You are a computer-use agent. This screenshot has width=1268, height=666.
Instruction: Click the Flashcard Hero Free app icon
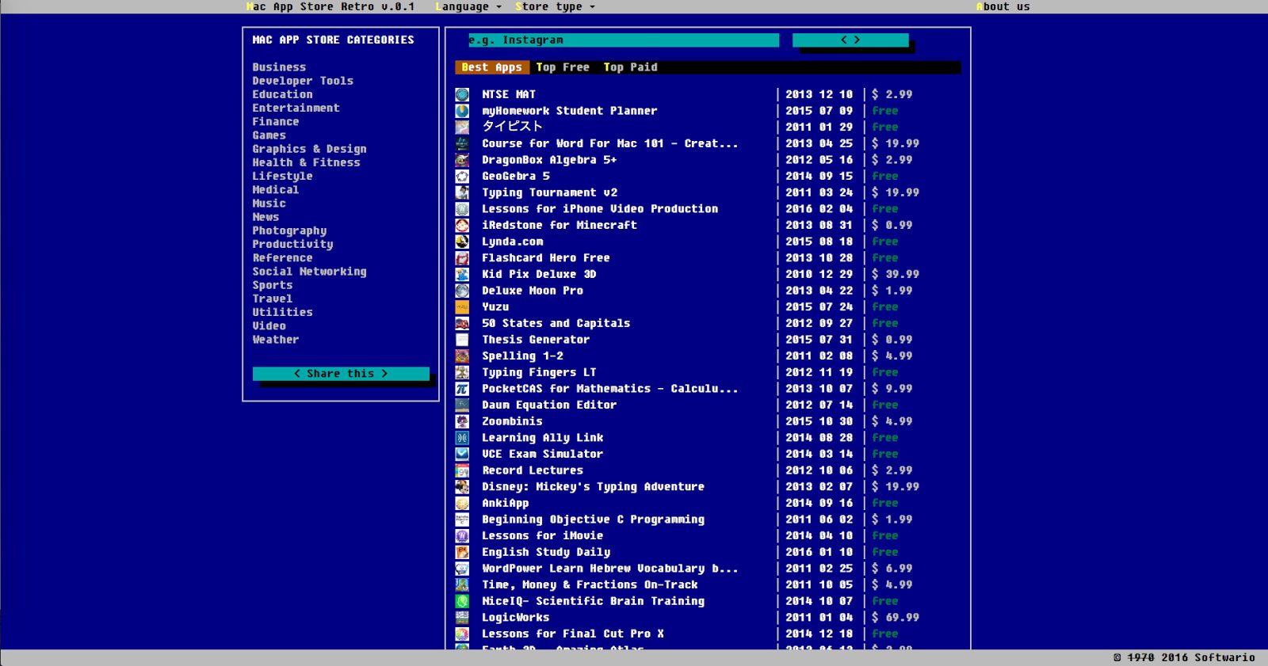click(462, 258)
